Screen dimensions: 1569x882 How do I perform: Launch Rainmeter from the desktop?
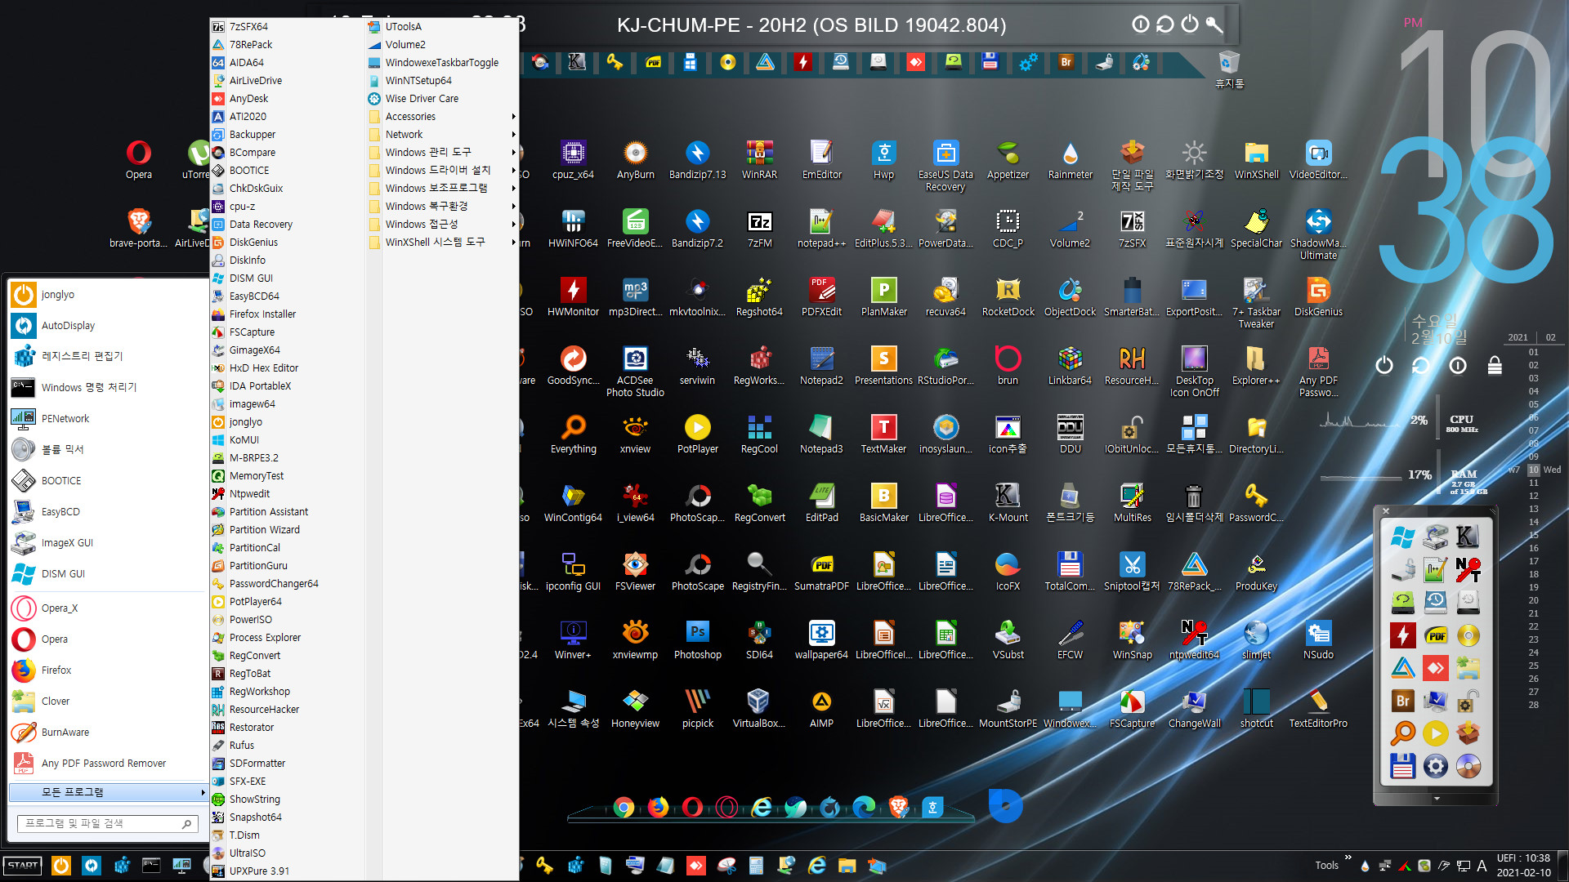[1070, 159]
